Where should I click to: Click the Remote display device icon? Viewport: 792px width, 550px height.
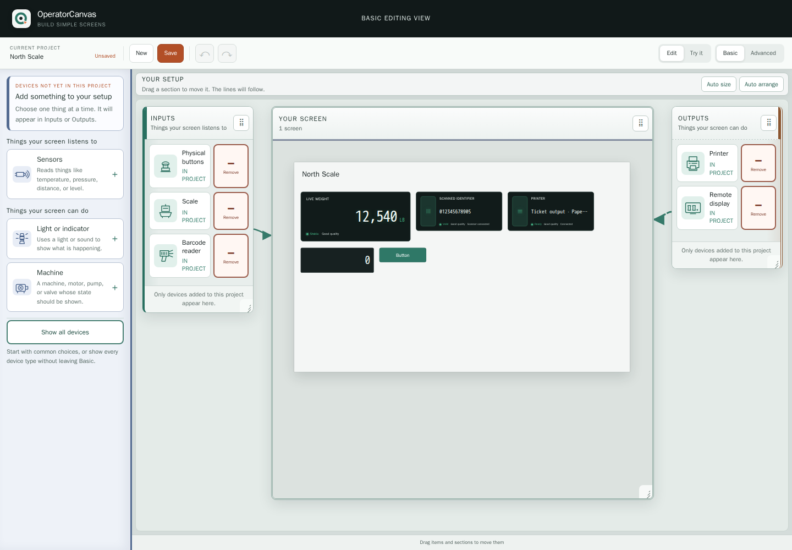click(x=693, y=208)
